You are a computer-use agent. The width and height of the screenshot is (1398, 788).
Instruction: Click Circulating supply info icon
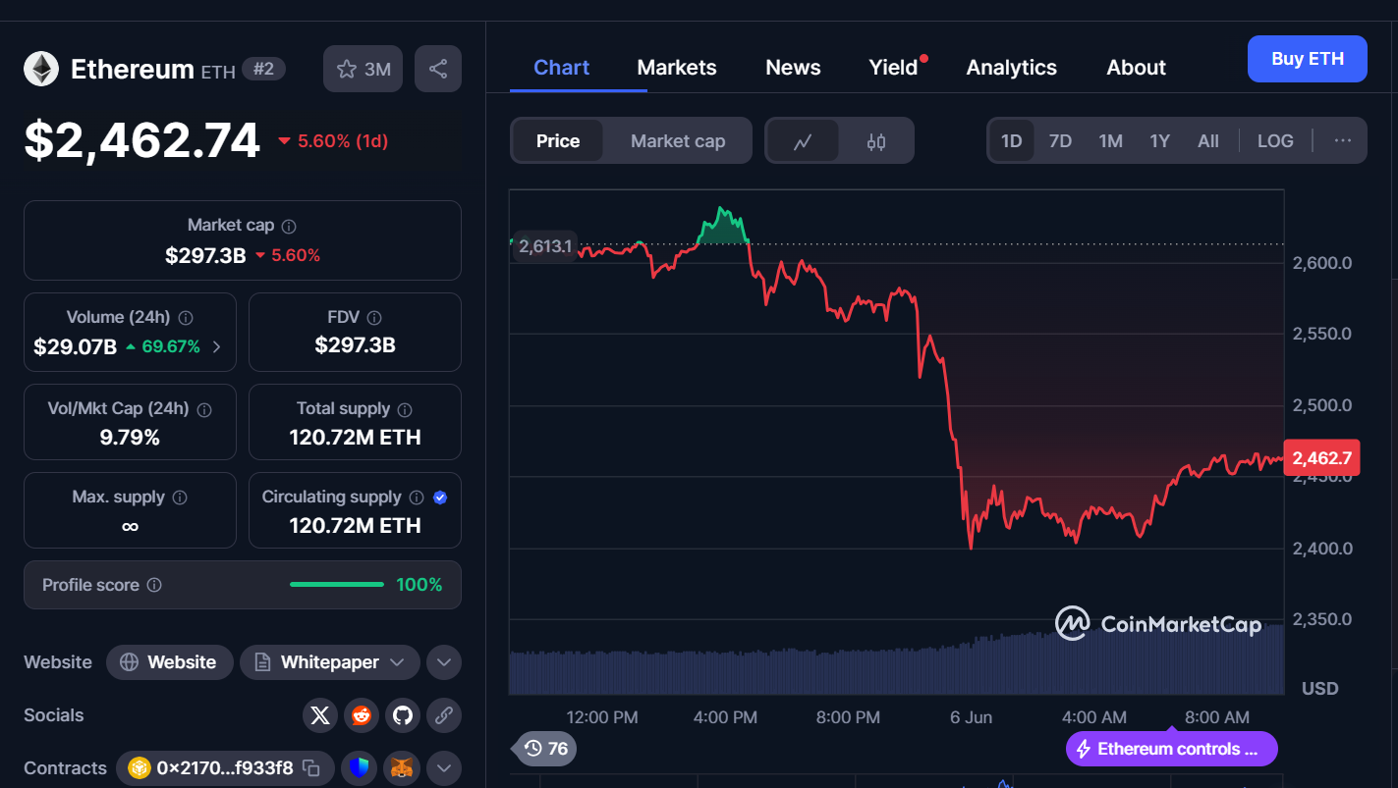click(417, 498)
